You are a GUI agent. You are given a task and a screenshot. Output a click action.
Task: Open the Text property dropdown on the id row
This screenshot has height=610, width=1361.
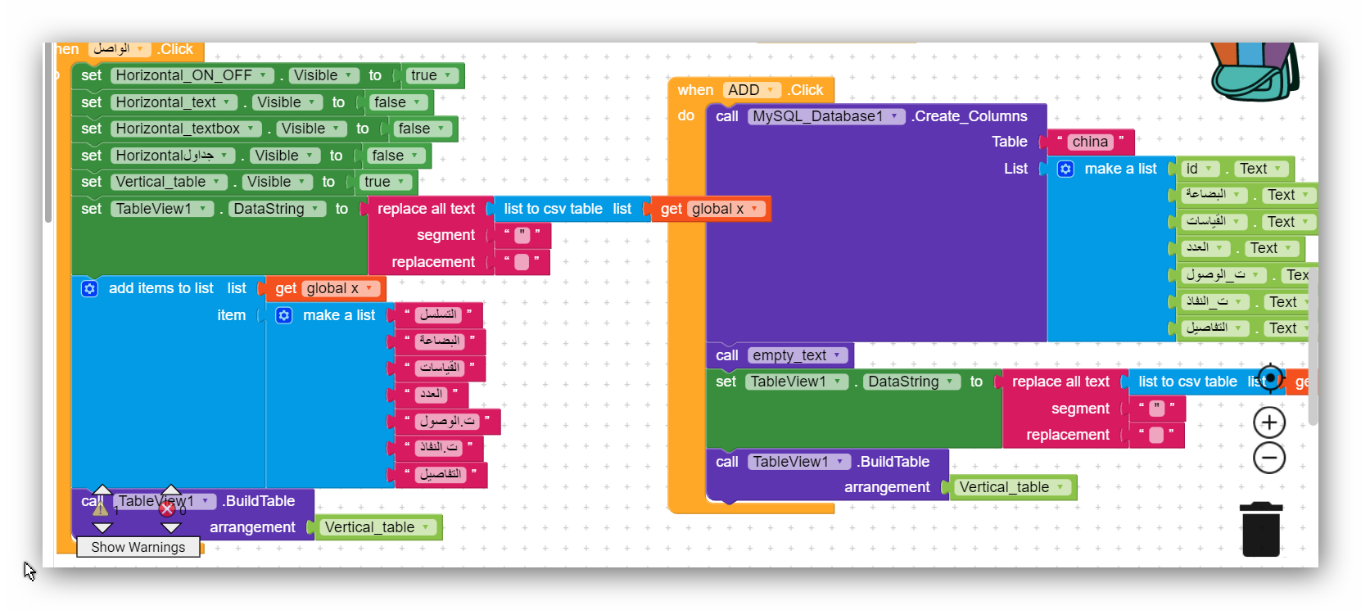click(1262, 169)
